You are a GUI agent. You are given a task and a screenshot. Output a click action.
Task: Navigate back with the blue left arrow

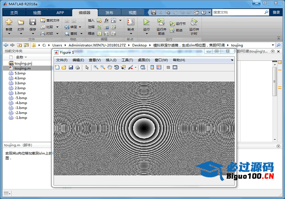[x=6, y=45]
